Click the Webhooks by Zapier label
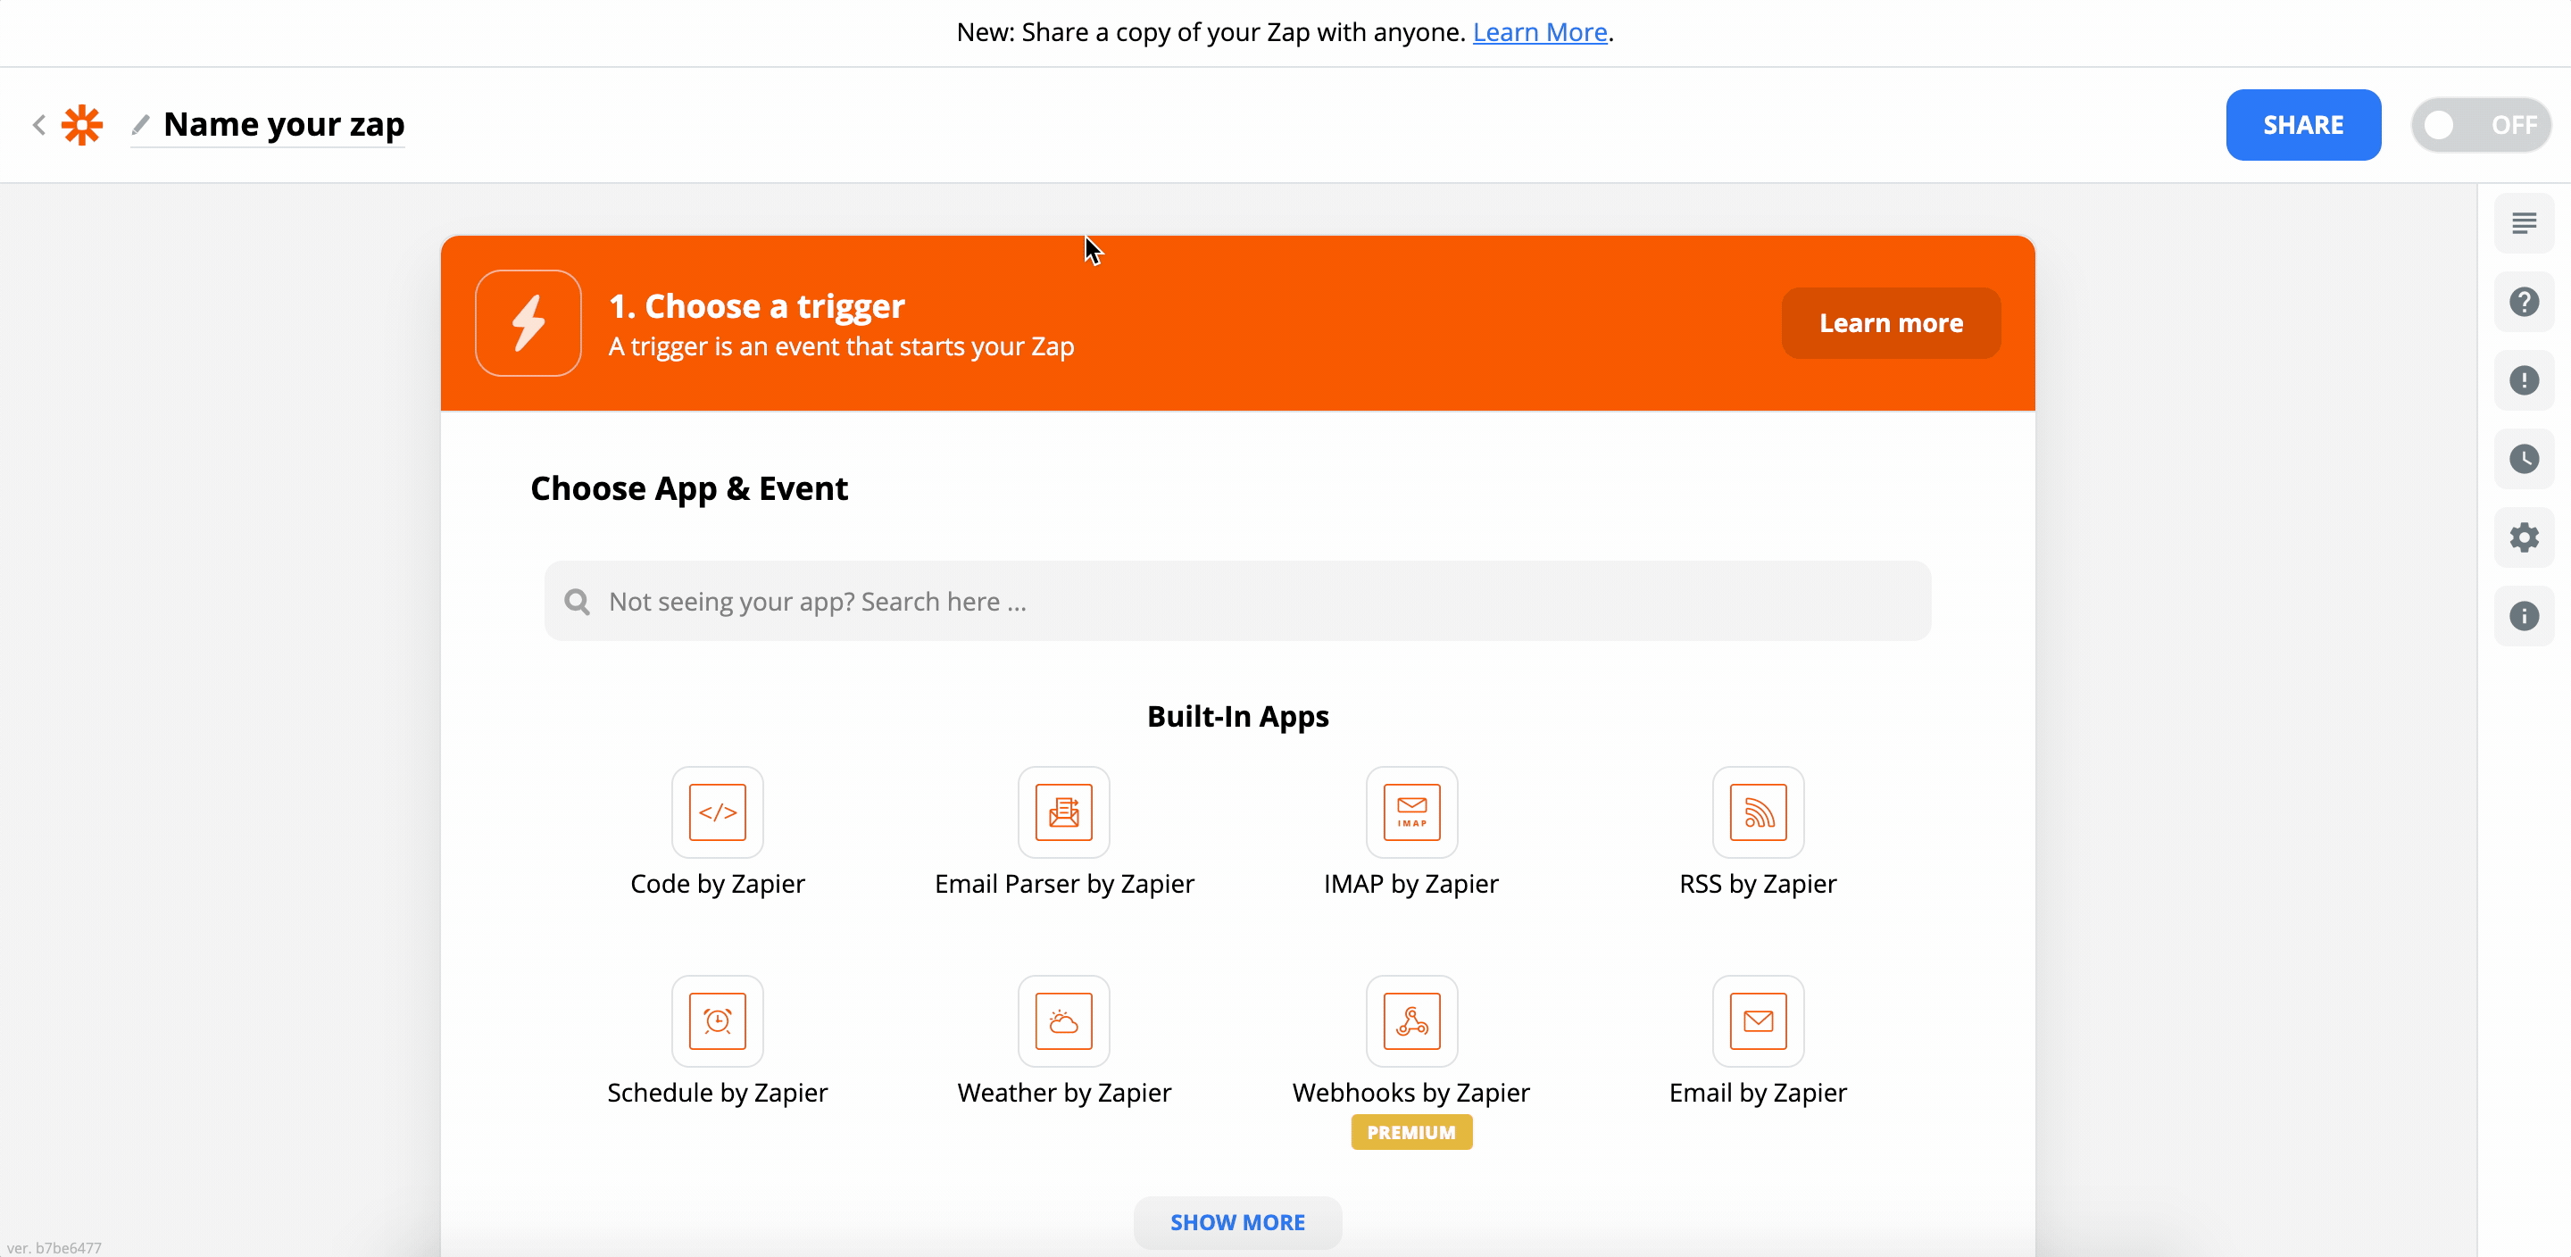 pos(1410,1092)
